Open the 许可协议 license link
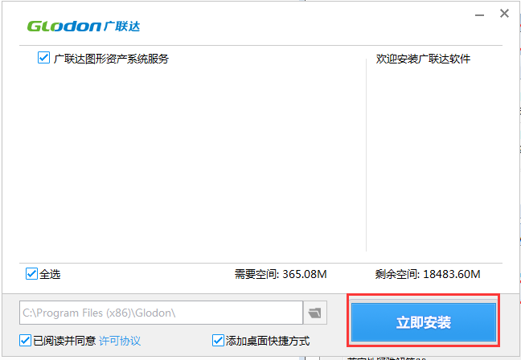 point(120,341)
